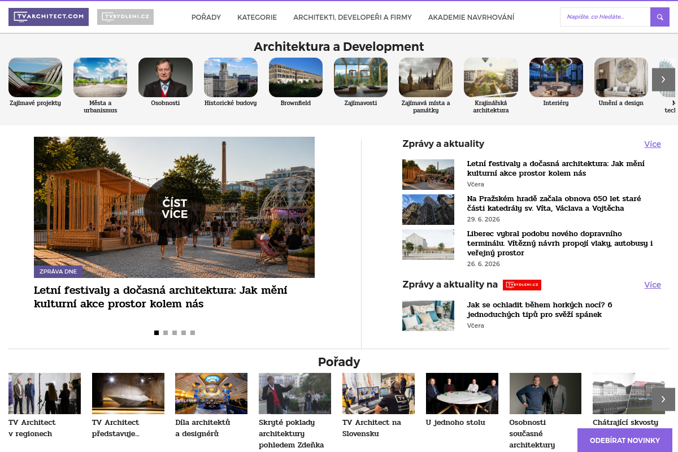Click the ČÍST VÍCE circle button
Image resolution: width=678 pixels, height=452 pixels.
pos(175,208)
